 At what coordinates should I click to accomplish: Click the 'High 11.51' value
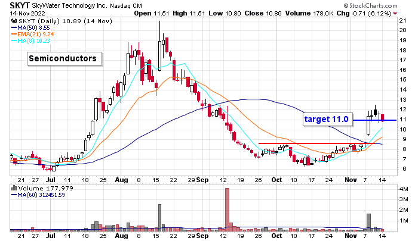coord(189,13)
